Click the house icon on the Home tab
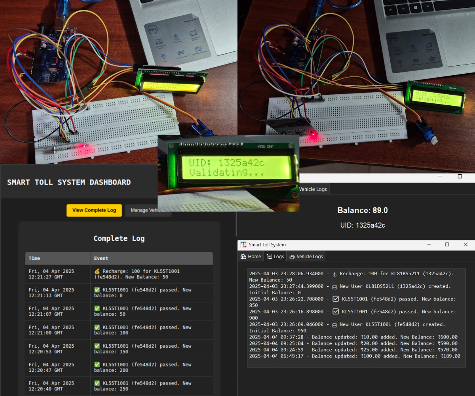The width and height of the screenshot is (475, 396). pyautogui.click(x=243, y=256)
